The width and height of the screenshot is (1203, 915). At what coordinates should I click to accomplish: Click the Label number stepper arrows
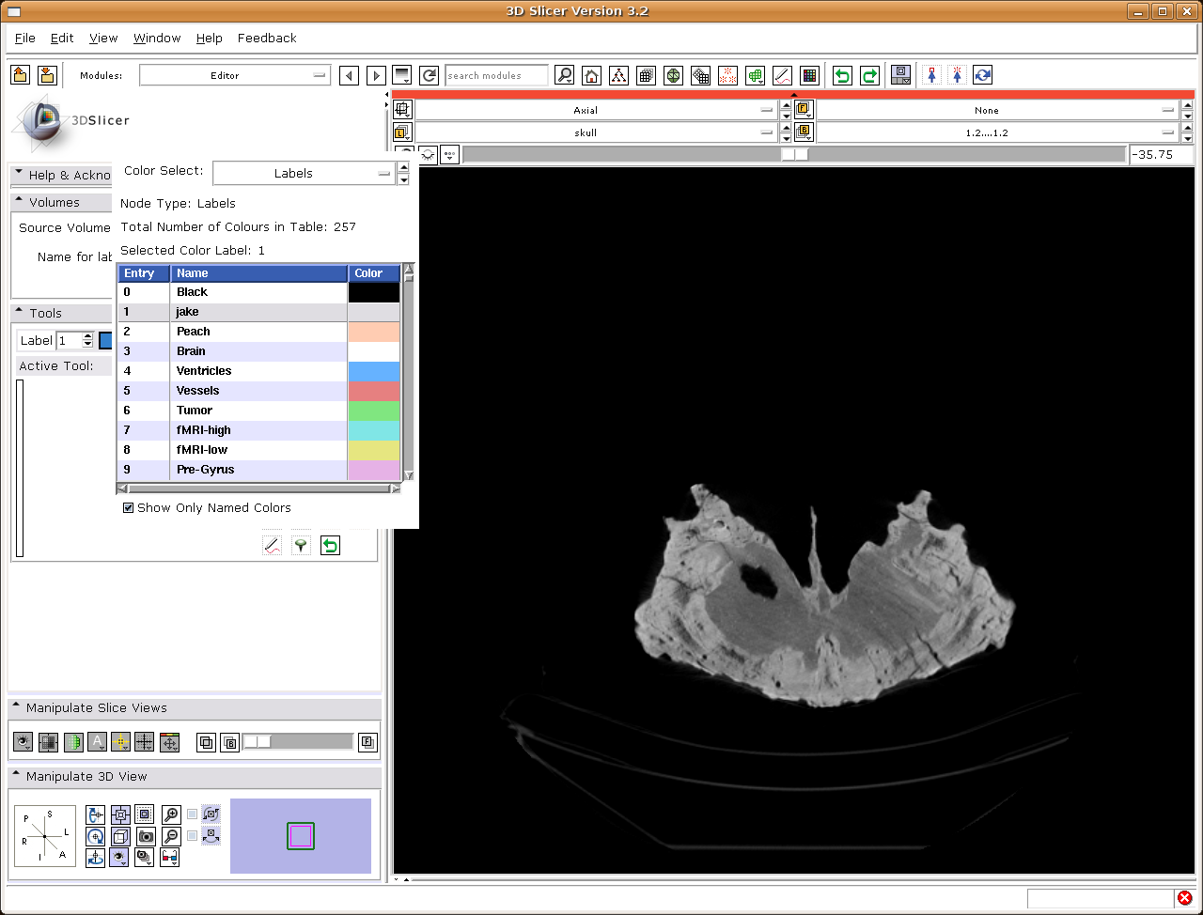88,340
